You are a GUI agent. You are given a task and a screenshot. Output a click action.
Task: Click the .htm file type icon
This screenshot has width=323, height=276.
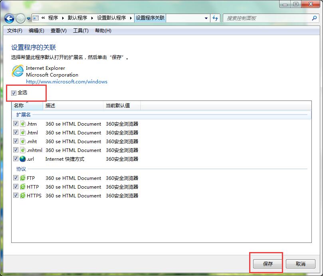(x=23, y=124)
